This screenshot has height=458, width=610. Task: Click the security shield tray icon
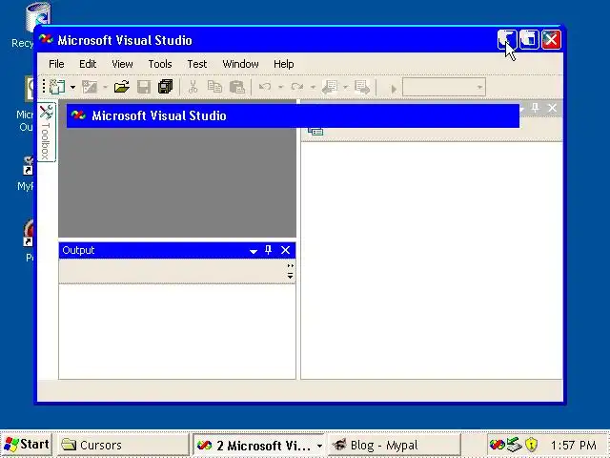coord(531,445)
